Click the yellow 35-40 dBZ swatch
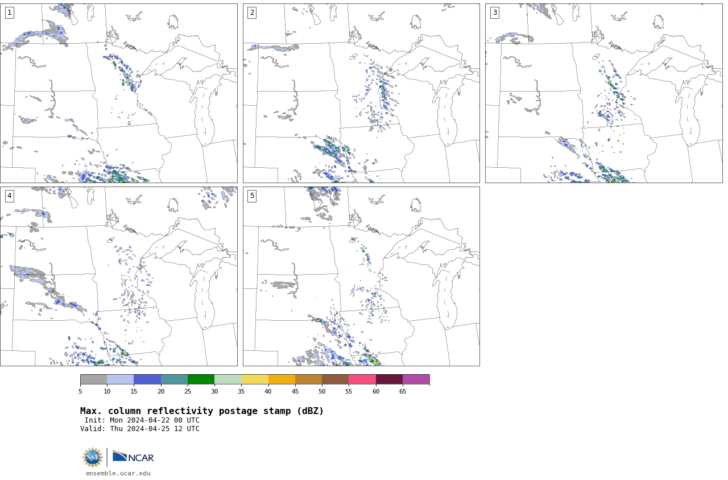This screenshot has height=480, width=728. (255, 379)
